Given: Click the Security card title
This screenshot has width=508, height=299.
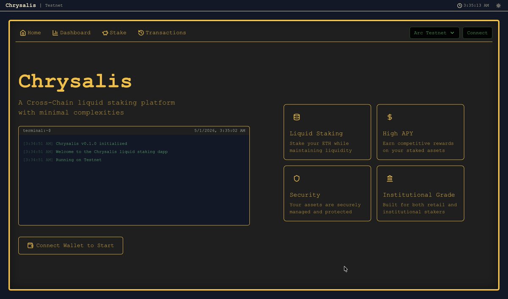Looking at the screenshot, I should click(305, 195).
